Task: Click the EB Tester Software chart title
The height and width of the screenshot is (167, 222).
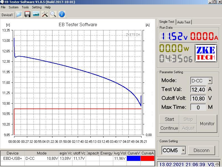Action: click(x=78, y=24)
